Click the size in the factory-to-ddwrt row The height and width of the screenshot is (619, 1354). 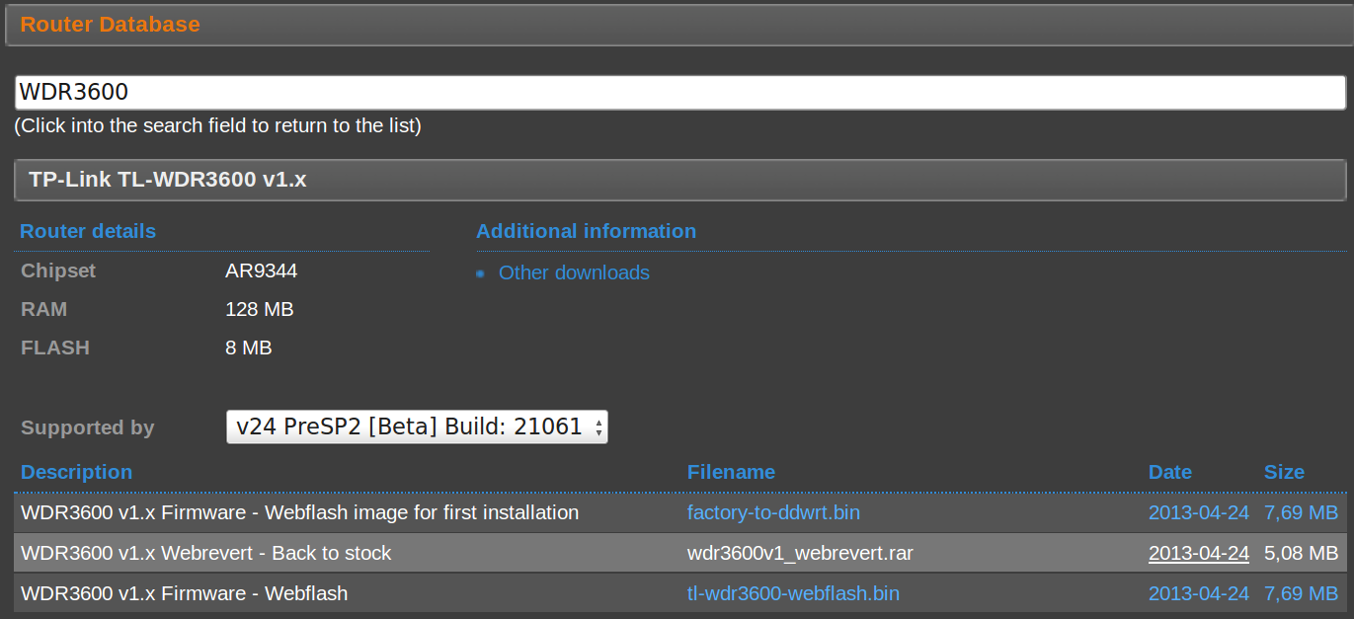coord(1301,513)
